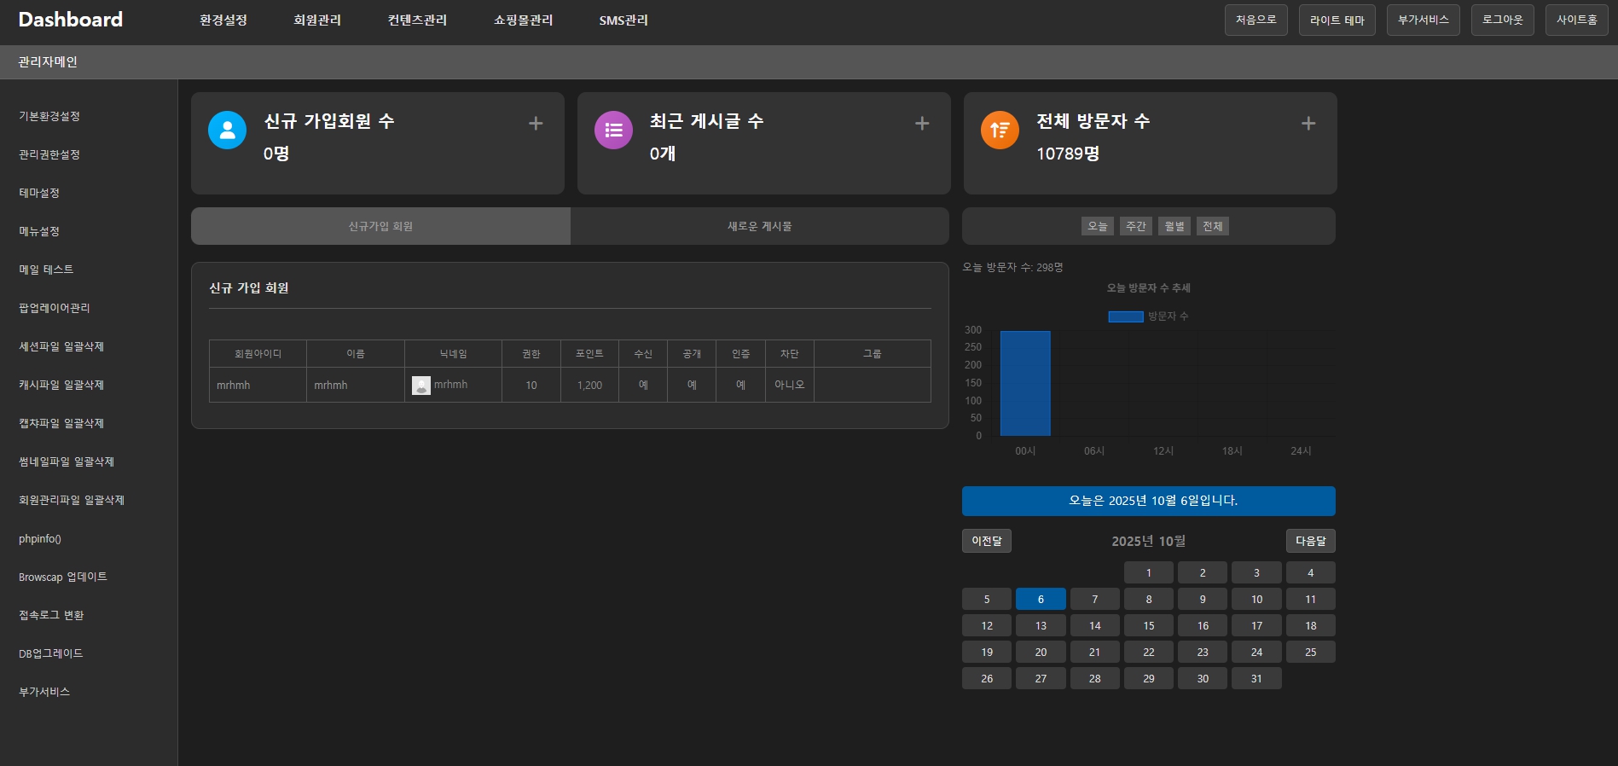
Task: Expand the total visitors card plus icon
Action: 1308,124
